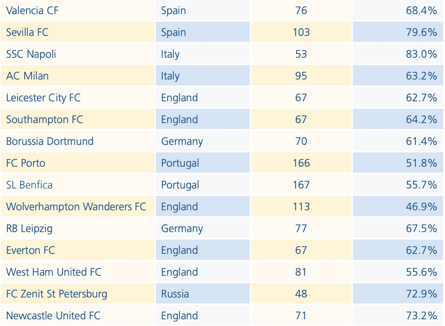Click the SSC Napoli club name
Screen dimensions: 445x326
click(x=31, y=54)
